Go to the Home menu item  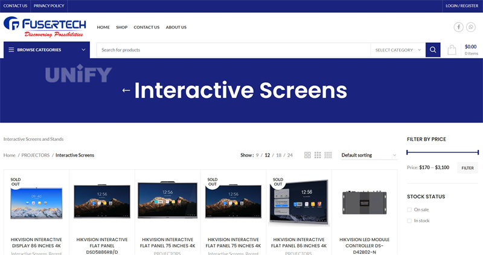103,27
